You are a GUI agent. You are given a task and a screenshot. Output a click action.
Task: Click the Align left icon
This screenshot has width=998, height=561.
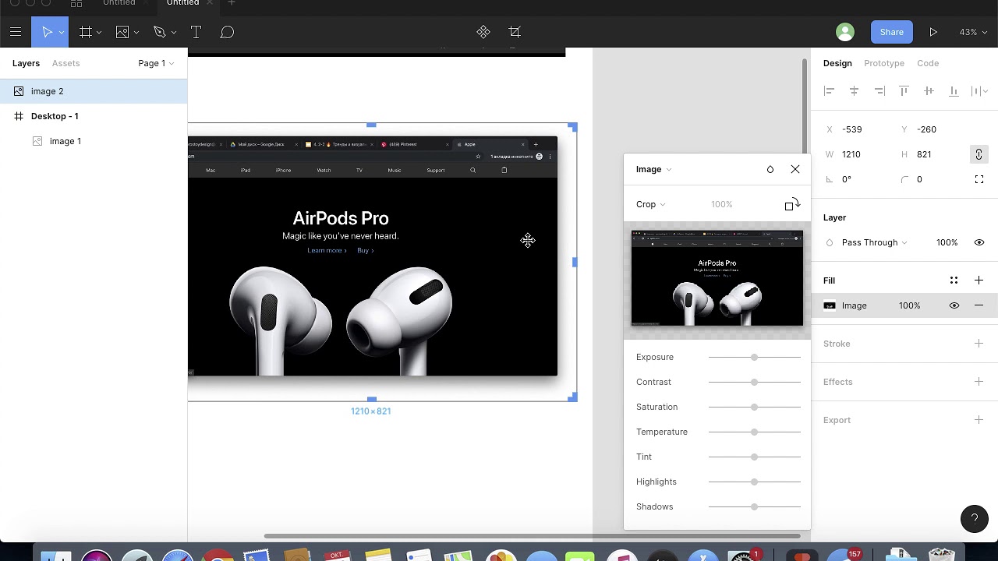click(x=830, y=91)
